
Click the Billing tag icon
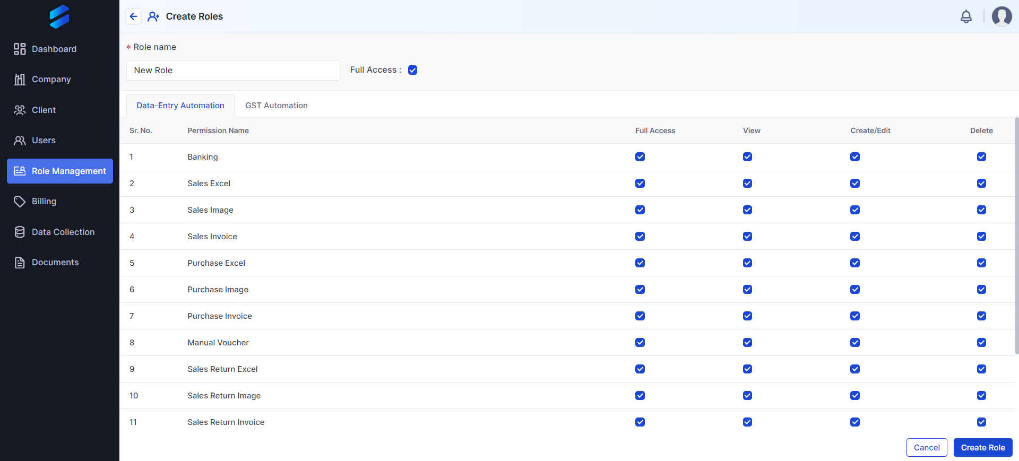tap(20, 202)
